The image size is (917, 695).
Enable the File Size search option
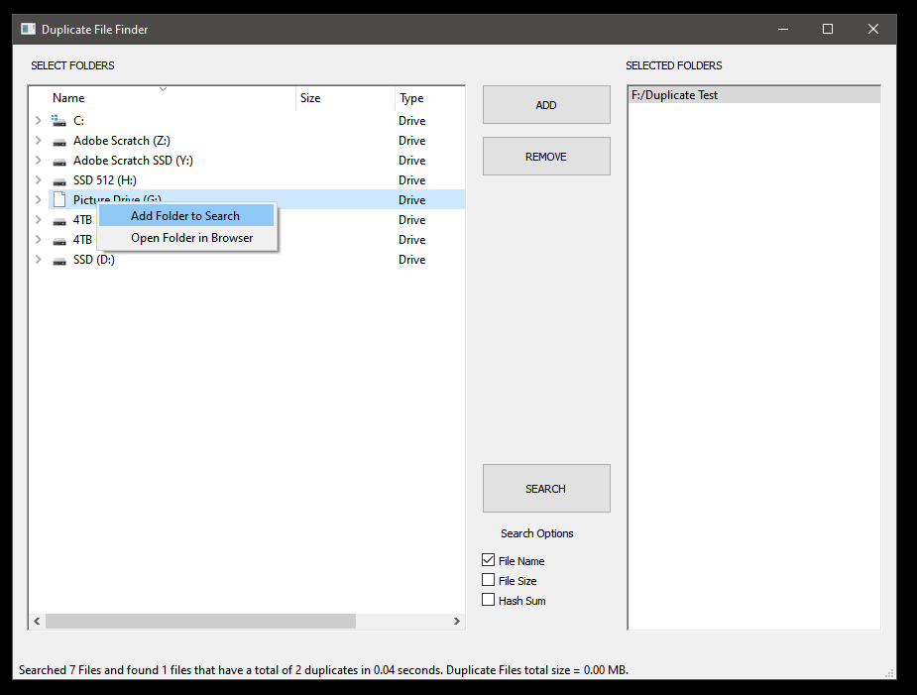488,580
